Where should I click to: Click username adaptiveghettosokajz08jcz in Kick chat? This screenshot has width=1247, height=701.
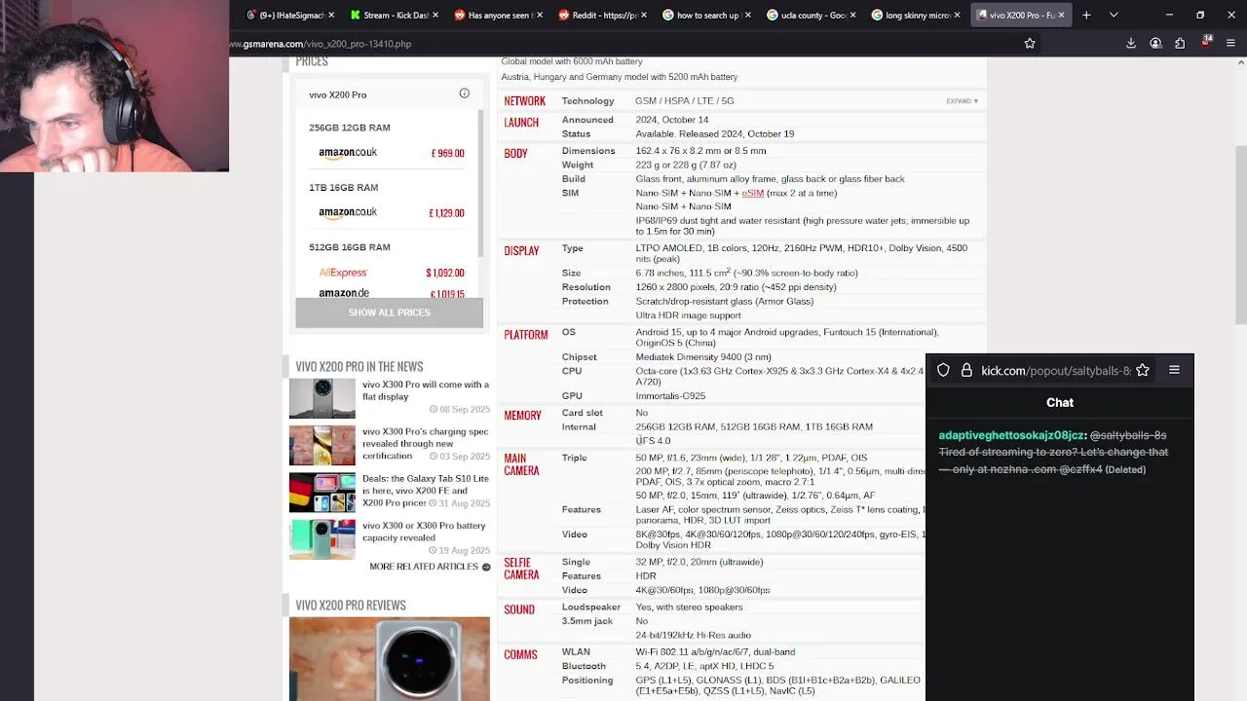pos(1011,435)
